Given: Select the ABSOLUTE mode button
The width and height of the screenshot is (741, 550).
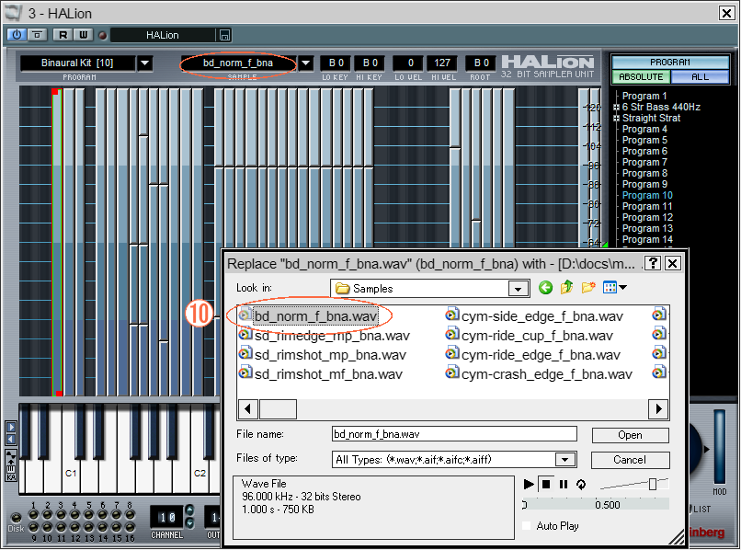Looking at the screenshot, I should click(x=641, y=76).
